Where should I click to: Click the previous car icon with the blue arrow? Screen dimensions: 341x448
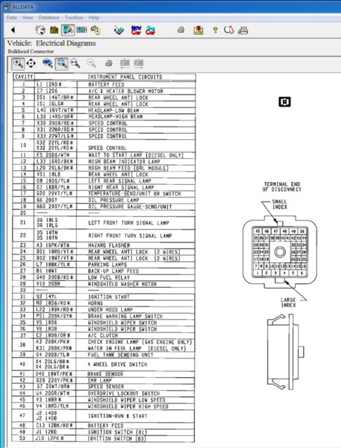[x=151, y=30]
